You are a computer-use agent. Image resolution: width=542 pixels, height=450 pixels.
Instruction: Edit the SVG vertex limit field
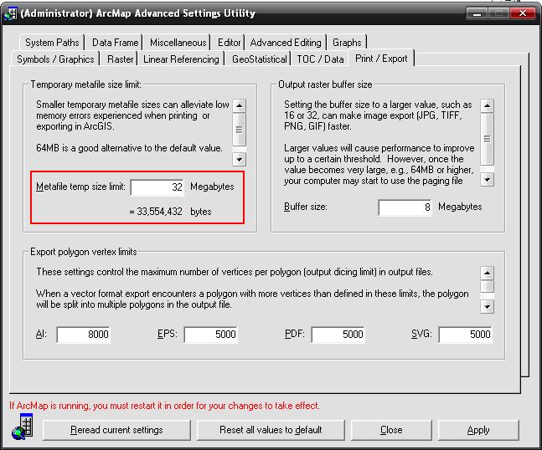click(465, 335)
